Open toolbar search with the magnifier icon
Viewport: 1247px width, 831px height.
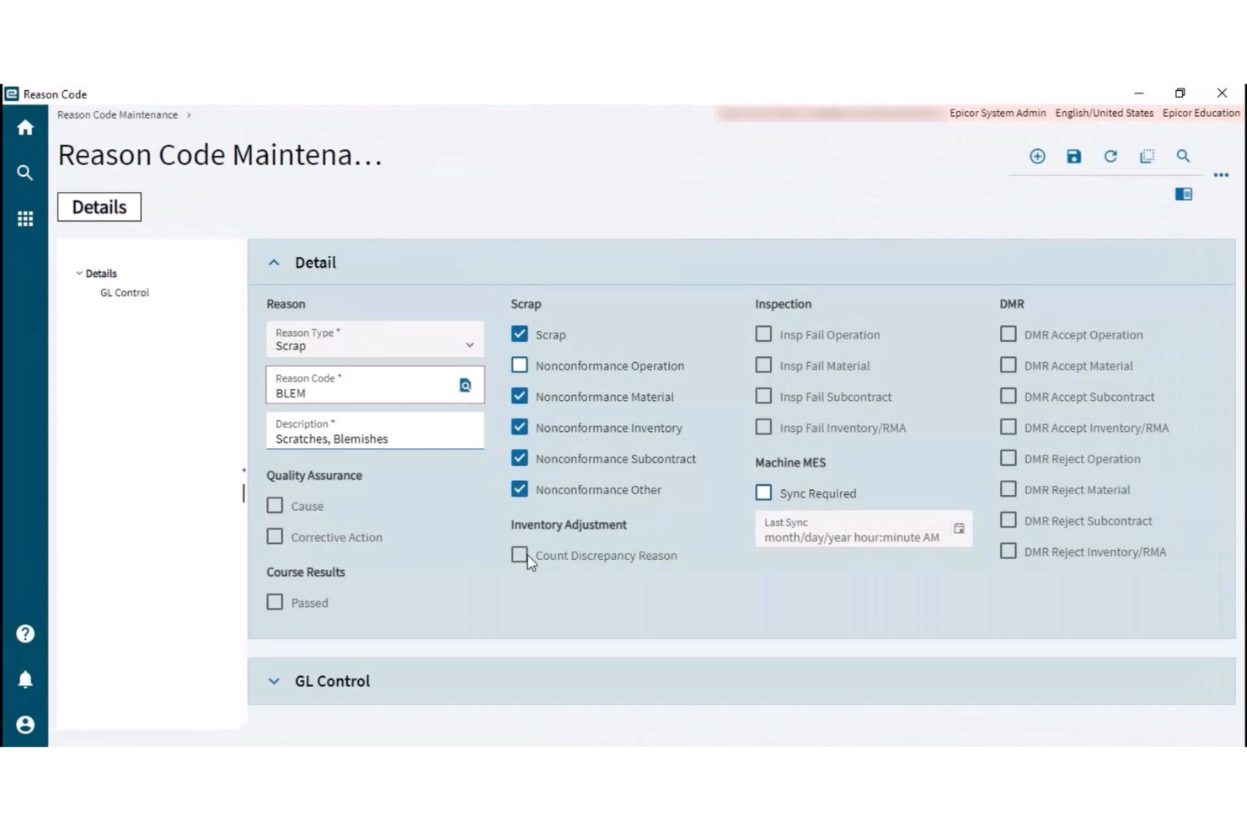1183,157
